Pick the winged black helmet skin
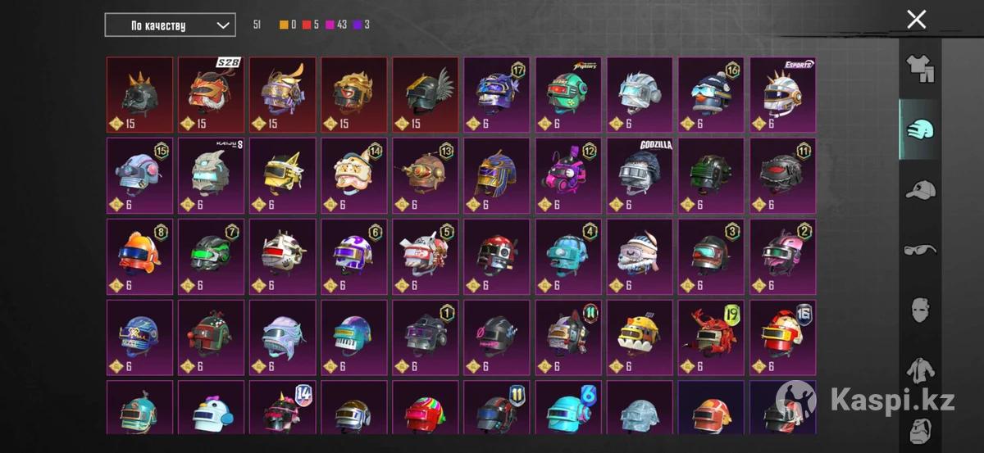Viewport: 984px width, 453px height. pyautogui.click(x=425, y=94)
